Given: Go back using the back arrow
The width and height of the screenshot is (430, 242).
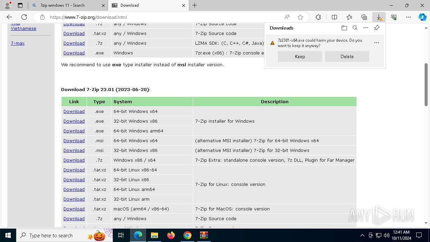Looking at the screenshot, I should point(9,17).
